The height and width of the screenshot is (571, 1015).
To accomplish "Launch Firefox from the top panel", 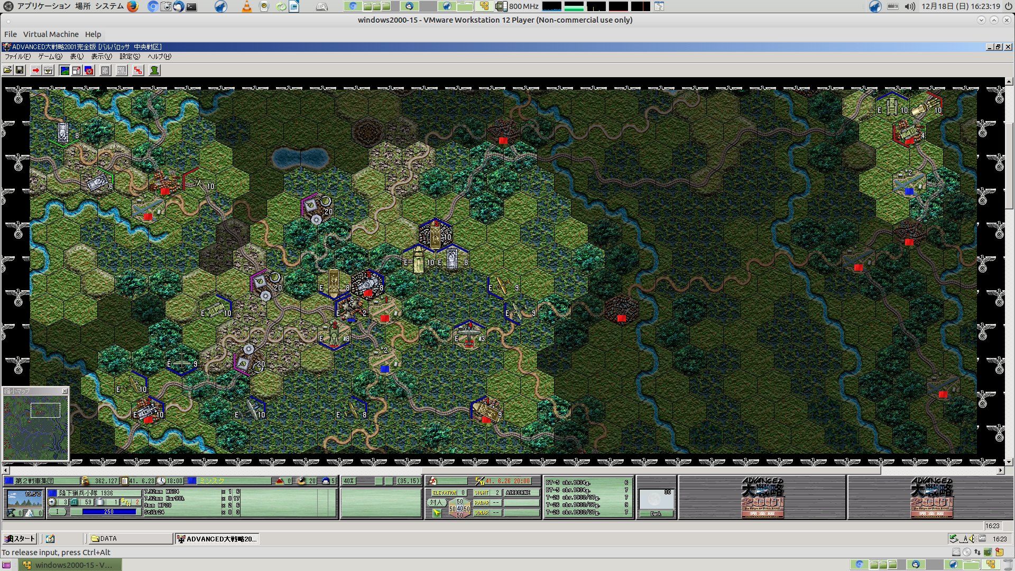I will click(133, 6).
